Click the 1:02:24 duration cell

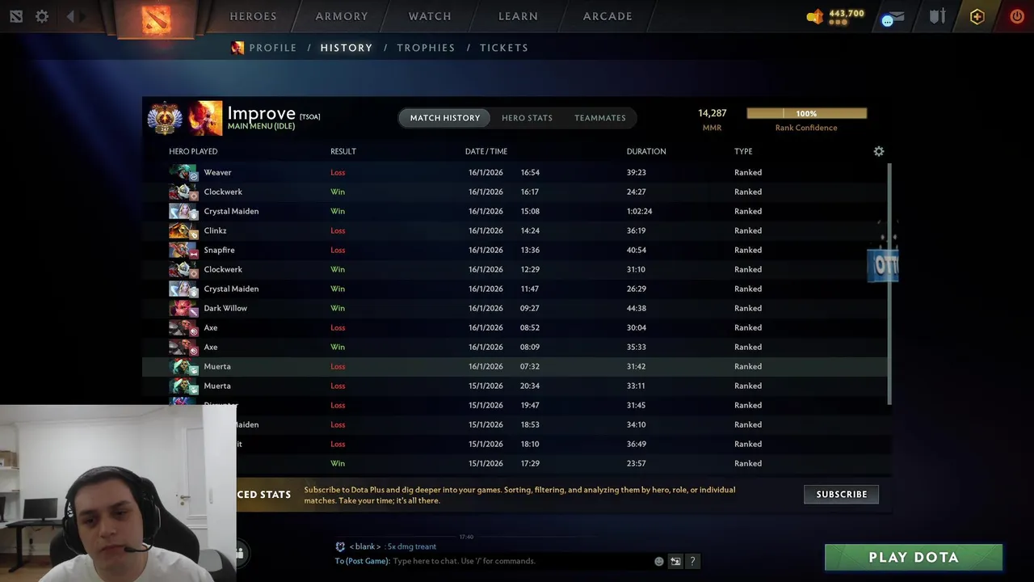(639, 211)
